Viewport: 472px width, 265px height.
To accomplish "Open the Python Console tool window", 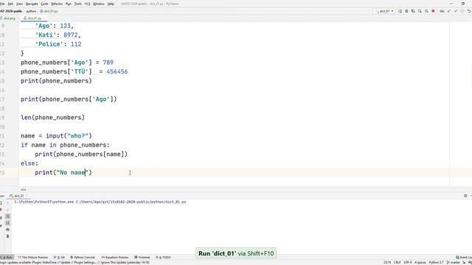I will [x=83, y=258].
